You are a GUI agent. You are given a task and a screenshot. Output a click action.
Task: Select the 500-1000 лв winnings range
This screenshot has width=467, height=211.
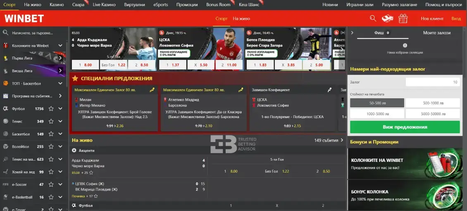433,103
